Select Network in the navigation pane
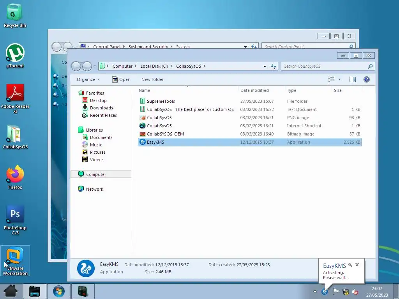 [94, 189]
